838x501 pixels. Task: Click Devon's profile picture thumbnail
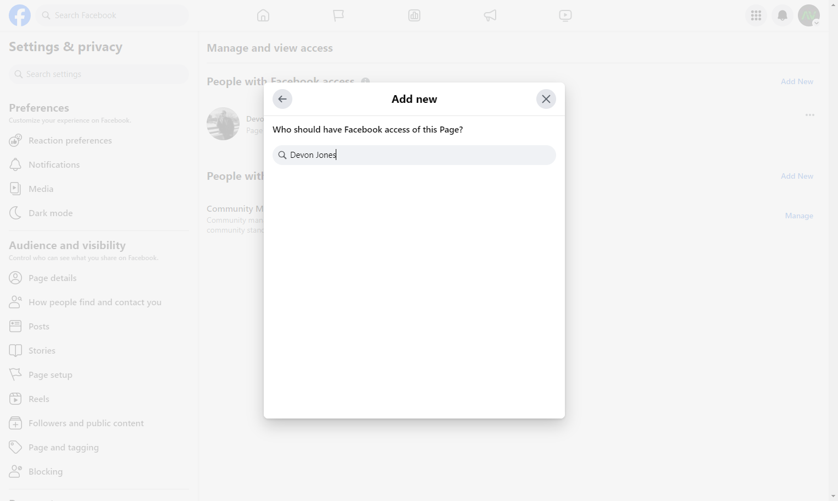[x=223, y=124]
